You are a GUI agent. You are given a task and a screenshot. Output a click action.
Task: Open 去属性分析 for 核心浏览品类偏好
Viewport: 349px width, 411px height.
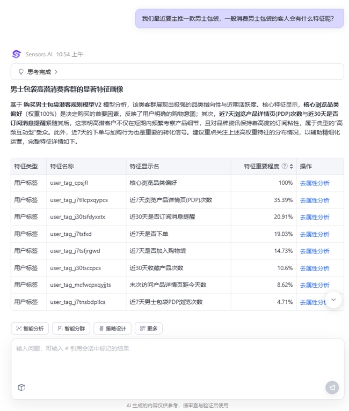click(315, 183)
